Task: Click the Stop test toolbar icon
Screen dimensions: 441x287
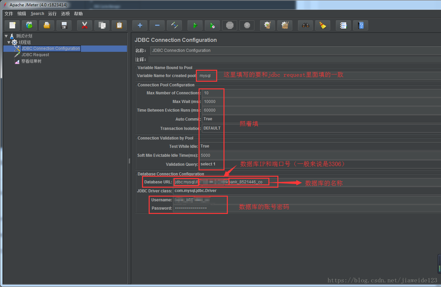Action: coord(229,25)
